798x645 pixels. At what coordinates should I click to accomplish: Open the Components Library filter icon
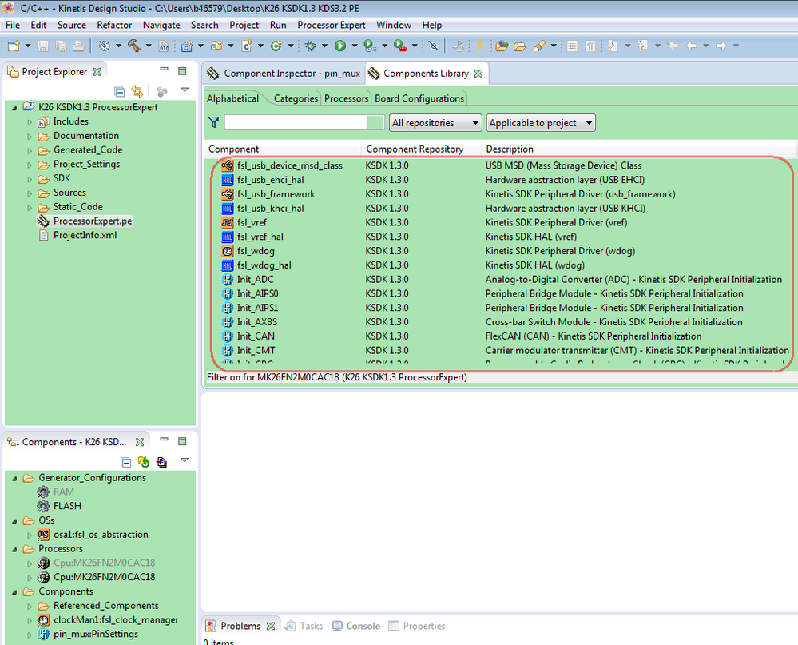(213, 122)
